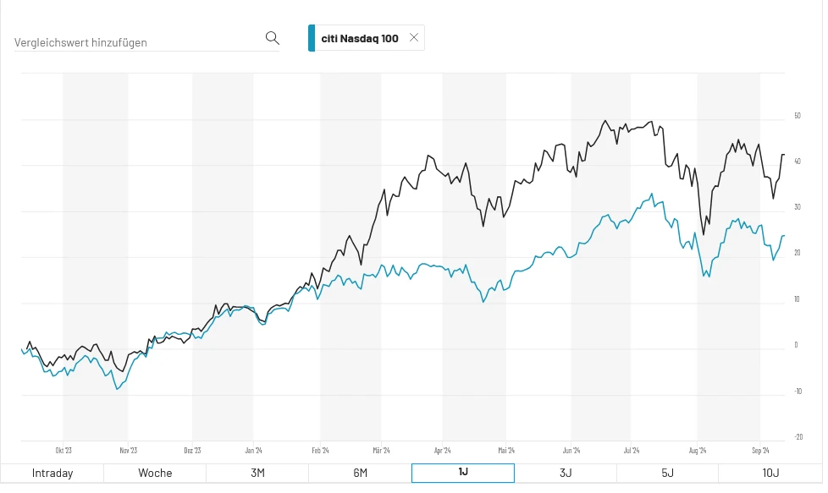
Task: Remove the citi Nasdaq 100 comparison
Action: click(x=413, y=37)
